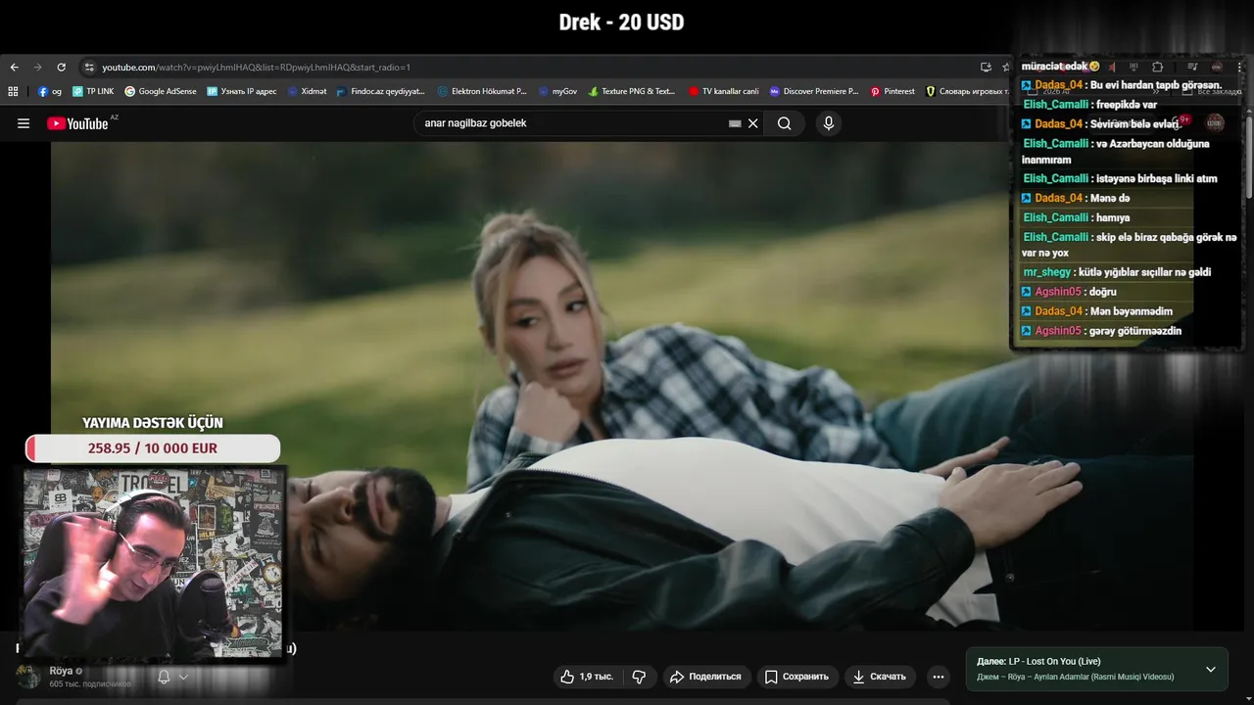This screenshot has height=705, width=1254.
Task: Open next track LP - Lost On You
Action: 1038,661
